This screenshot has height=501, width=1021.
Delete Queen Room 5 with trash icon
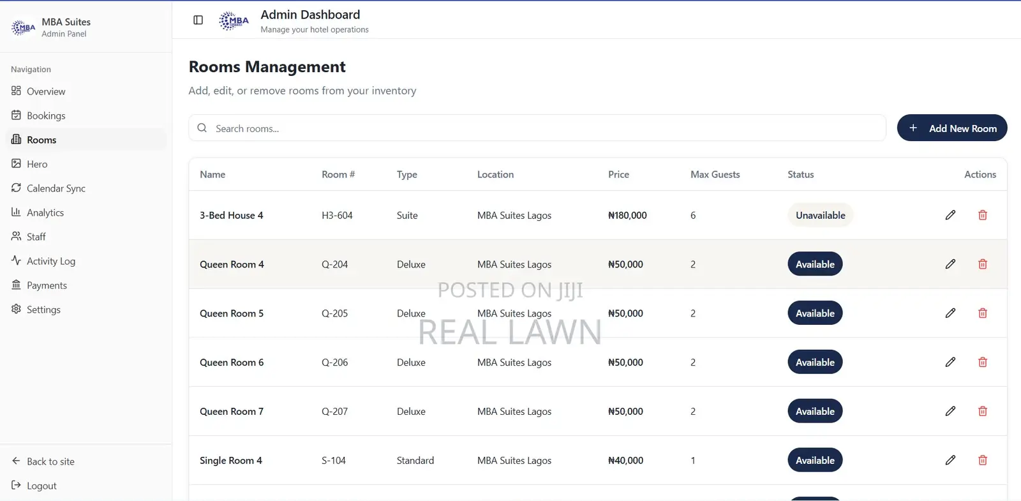point(983,313)
